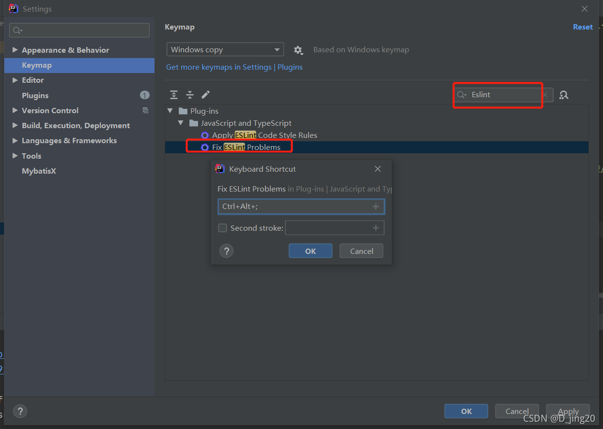
Task: Click the Eslint keymap search field
Action: pyautogui.click(x=504, y=95)
